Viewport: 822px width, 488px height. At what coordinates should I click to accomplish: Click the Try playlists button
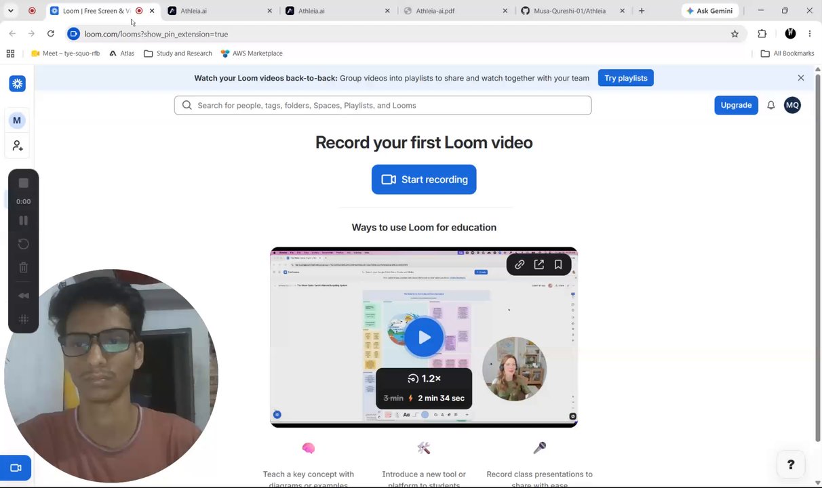click(625, 78)
